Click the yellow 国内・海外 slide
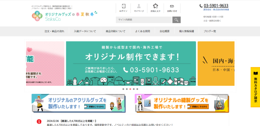The height and width of the screenshot is (126, 260). pos(216,64)
